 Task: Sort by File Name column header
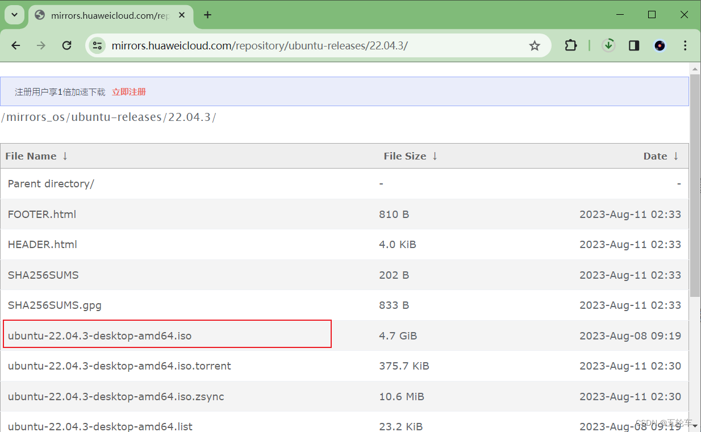coord(31,156)
